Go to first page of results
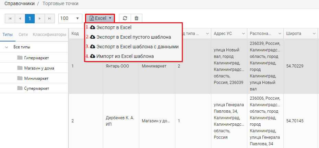Viewport: 319px width, 148px height. pos(10,18)
